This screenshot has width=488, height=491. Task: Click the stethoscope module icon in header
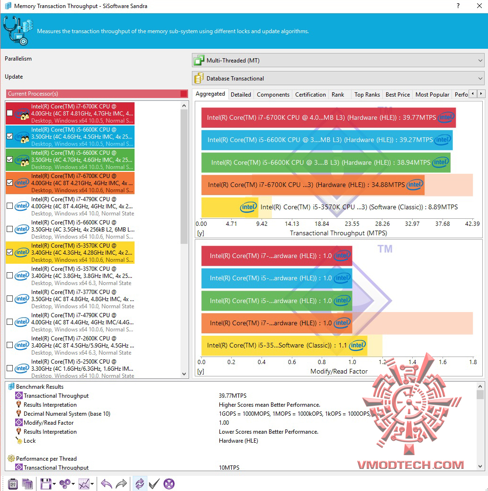tap(18, 31)
